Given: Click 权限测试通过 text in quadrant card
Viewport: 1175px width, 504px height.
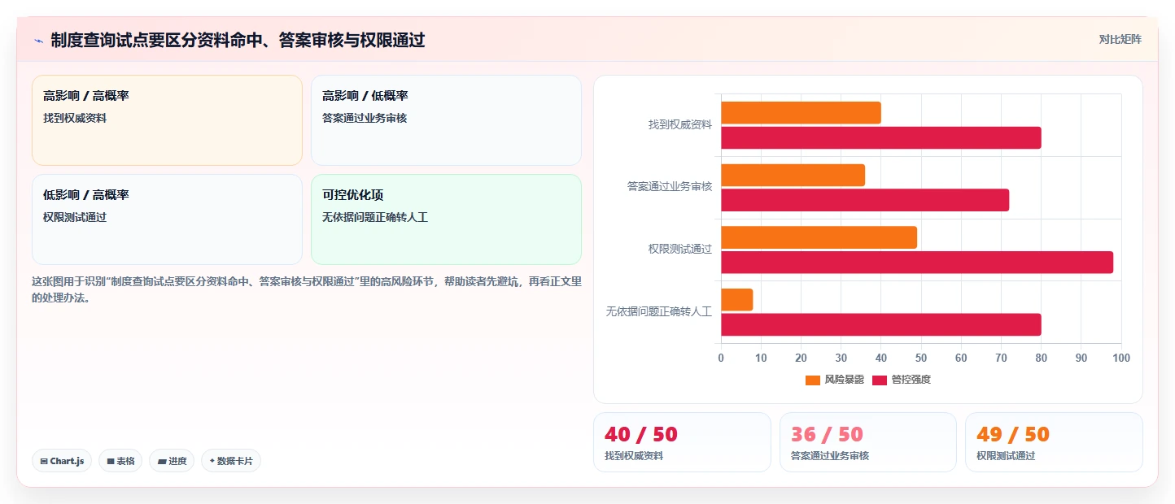Looking at the screenshot, I should pyautogui.click(x=75, y=218).
